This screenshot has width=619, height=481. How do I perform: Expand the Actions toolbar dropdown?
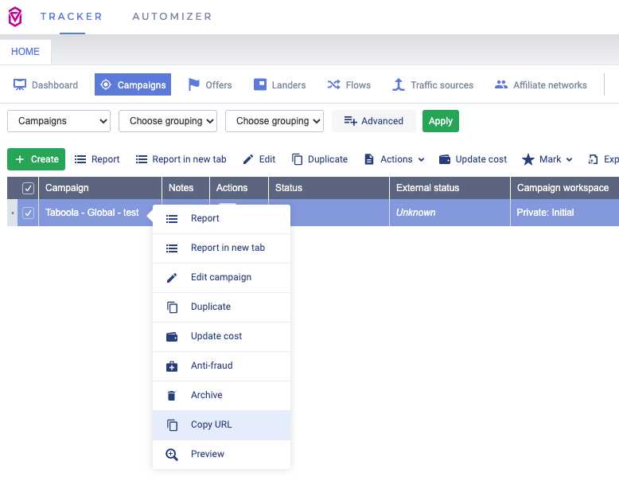(395, 159)
